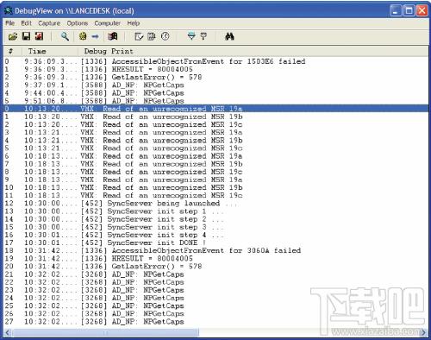431x340 pixels.
Task: Open the Computer menu
Action: 108,23
